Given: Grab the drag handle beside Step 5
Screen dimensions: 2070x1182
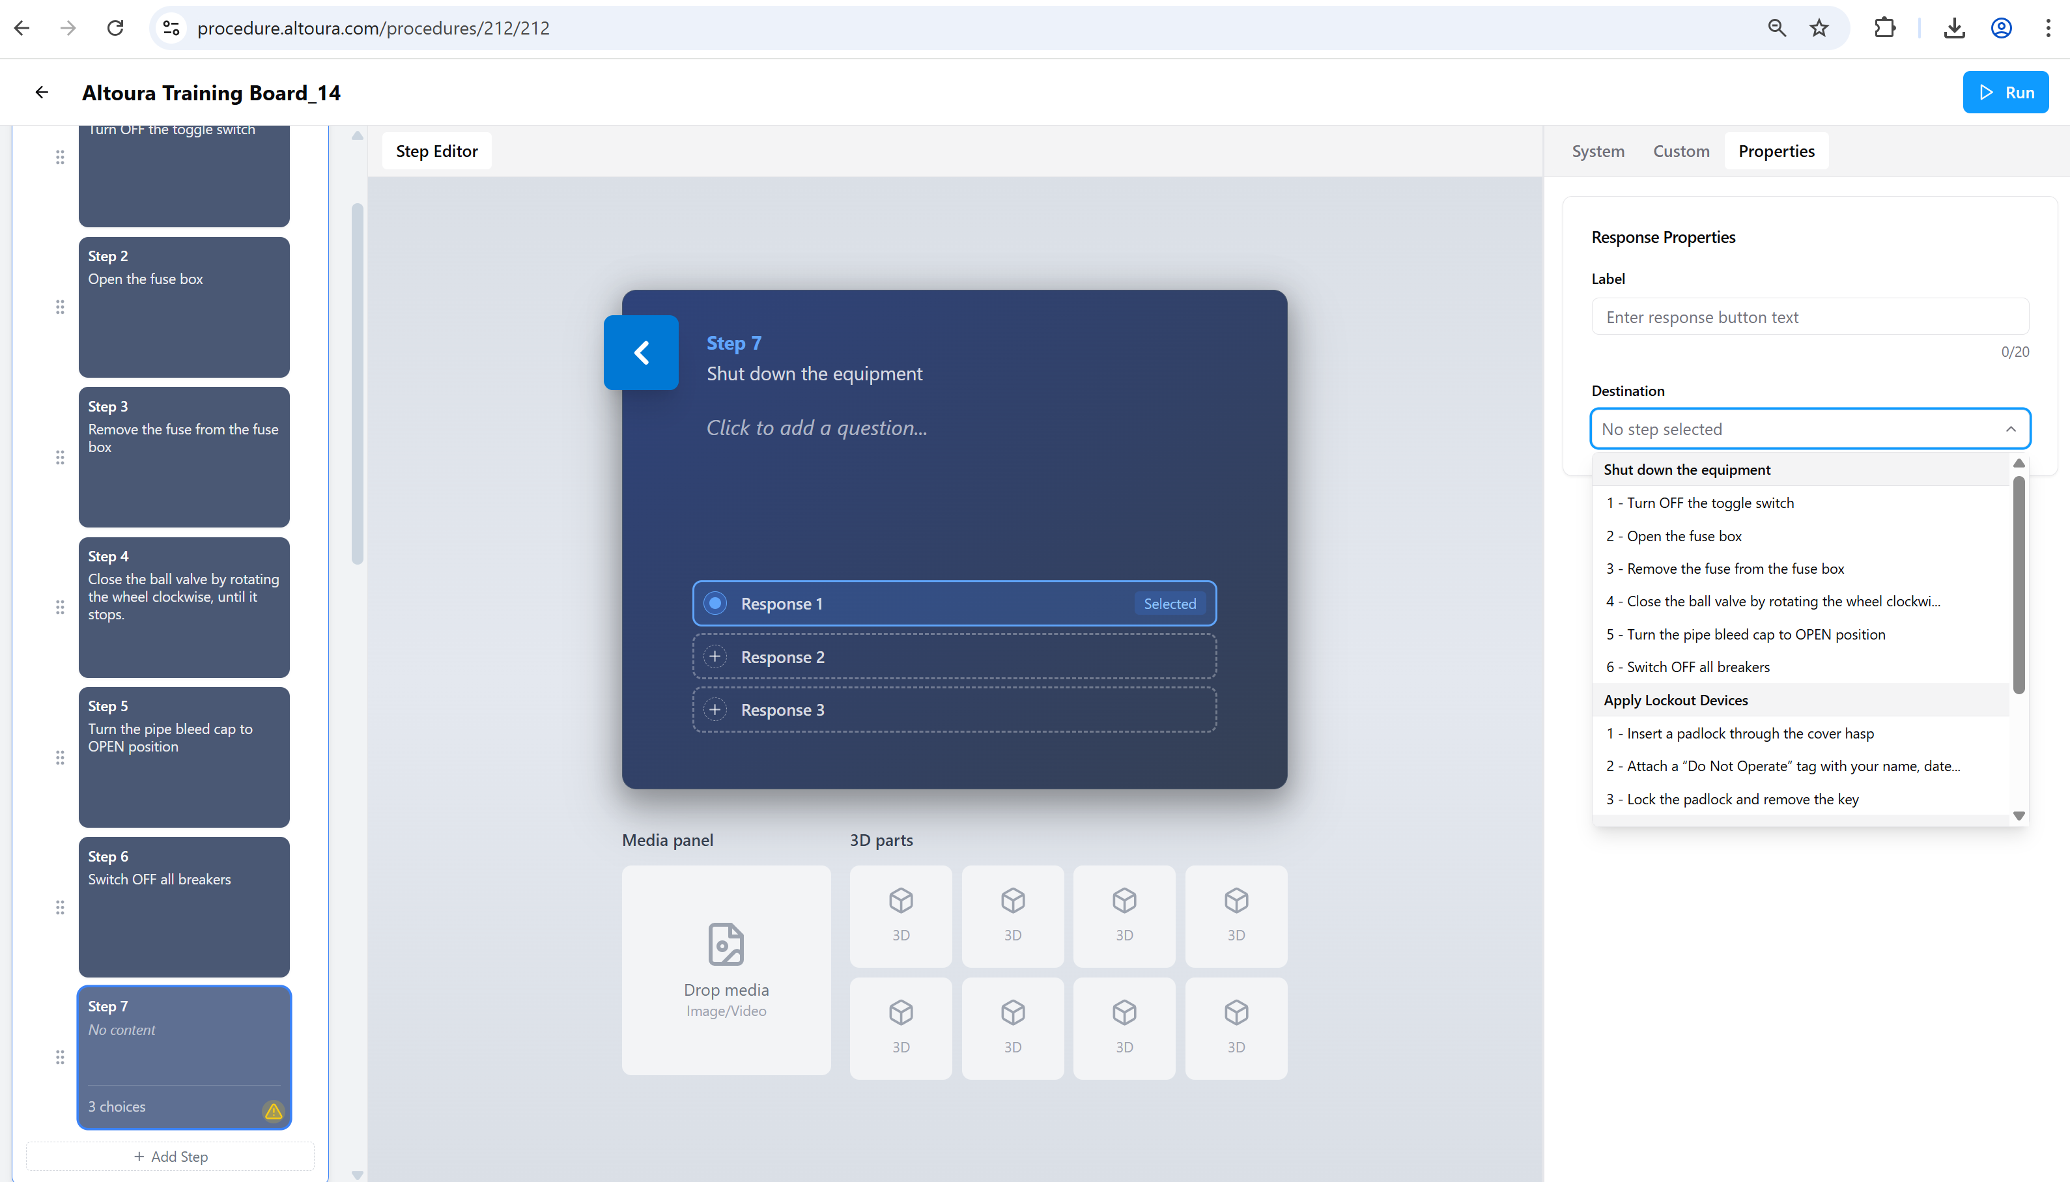Looking at the screenshot, I should point(60,757).
